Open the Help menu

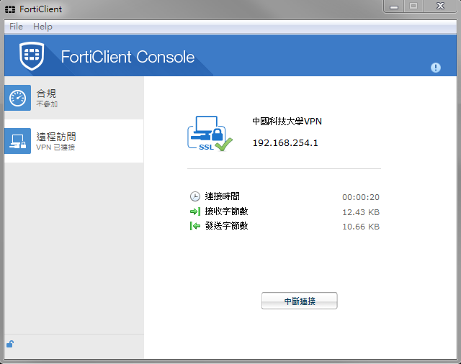(42, 27)
